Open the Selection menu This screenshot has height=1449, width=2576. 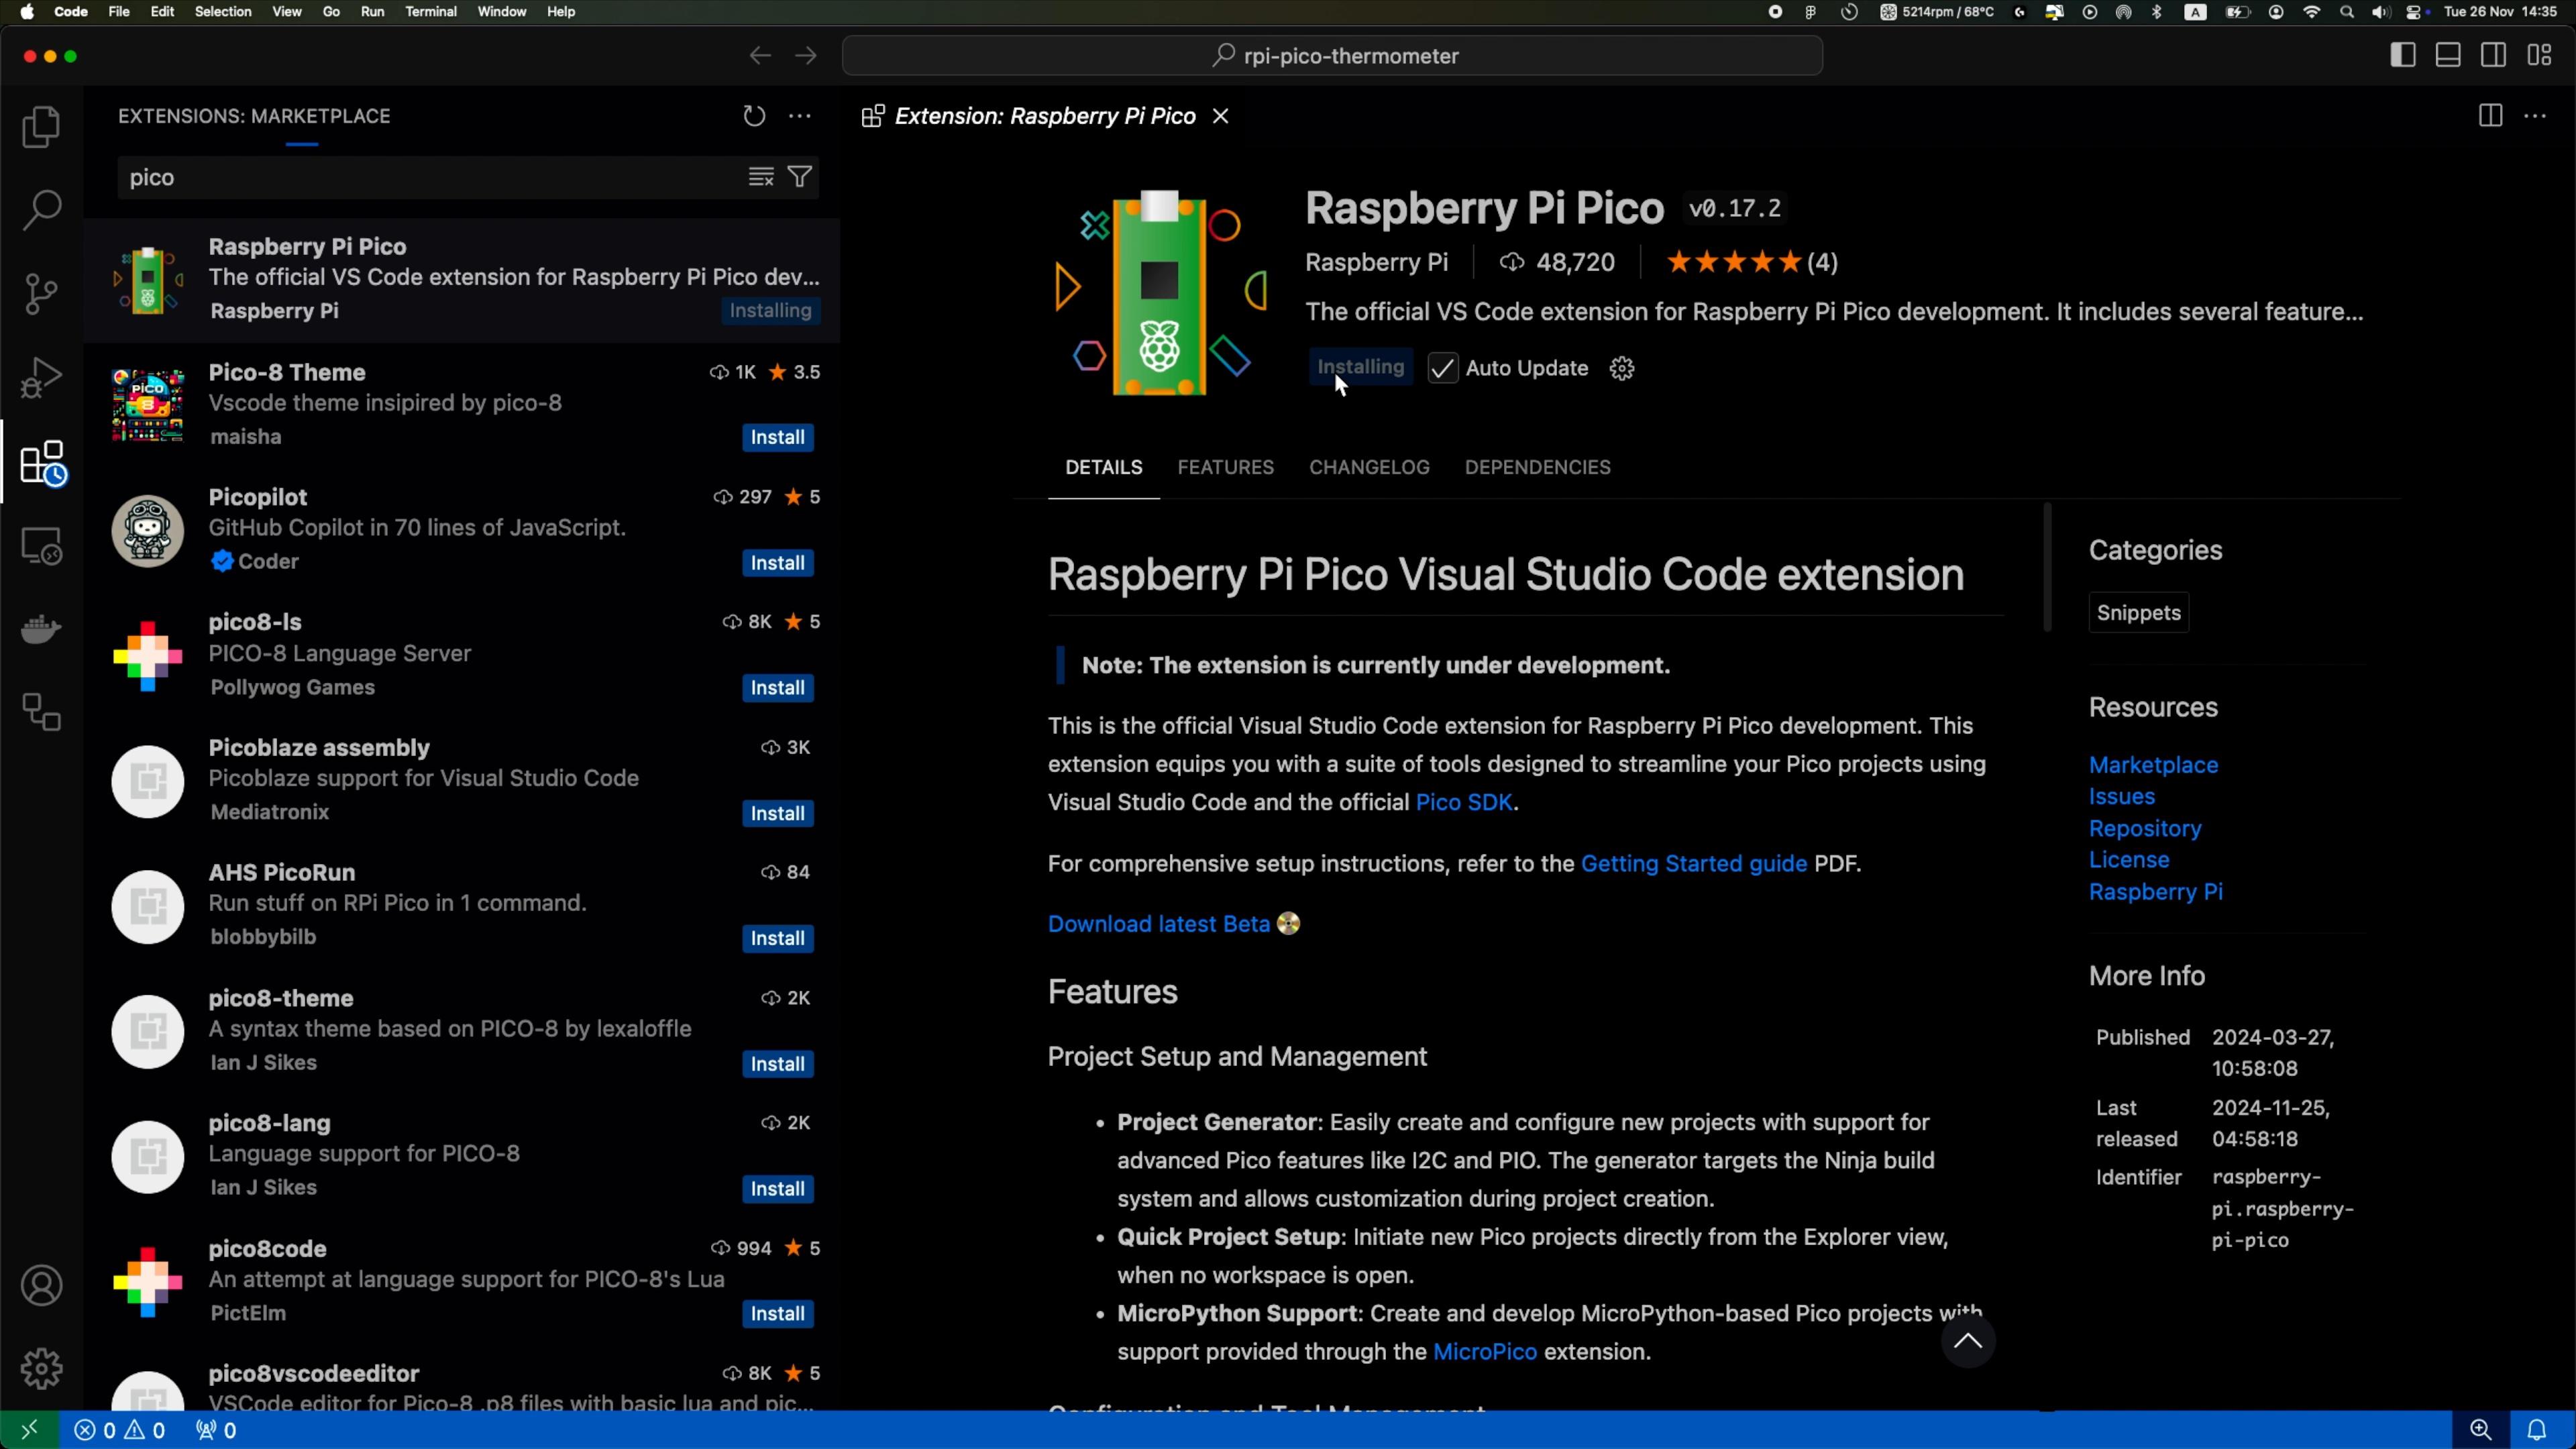tap(222, 12)
